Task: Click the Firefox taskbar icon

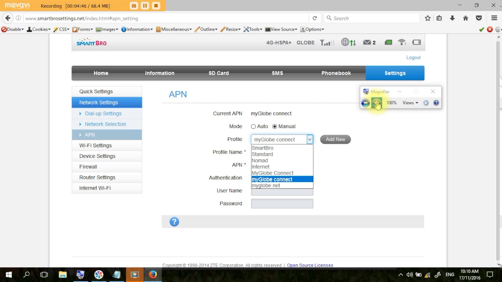Action: point(153,275)
